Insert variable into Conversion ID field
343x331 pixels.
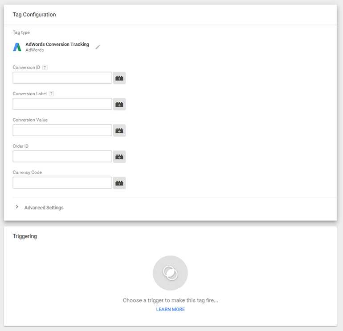pyautogui.click(x=119, y=78)
